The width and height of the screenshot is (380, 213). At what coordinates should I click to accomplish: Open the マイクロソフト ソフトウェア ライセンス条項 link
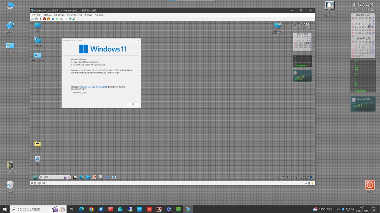(x=92, y=87)
